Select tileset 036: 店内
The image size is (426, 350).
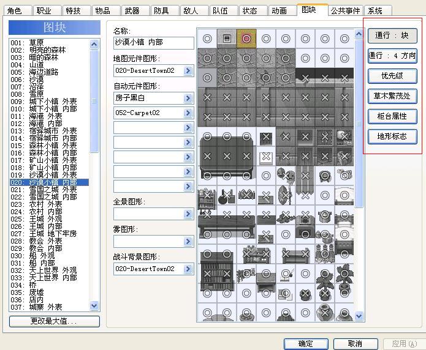(50, 299)
